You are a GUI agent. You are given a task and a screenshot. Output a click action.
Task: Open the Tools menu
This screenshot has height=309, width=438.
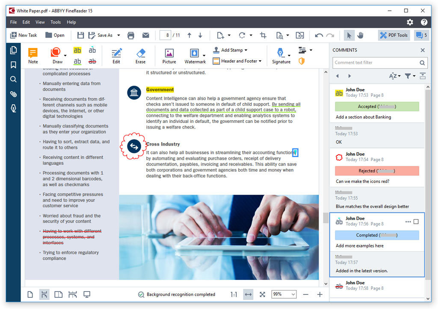tap(56, 22)
